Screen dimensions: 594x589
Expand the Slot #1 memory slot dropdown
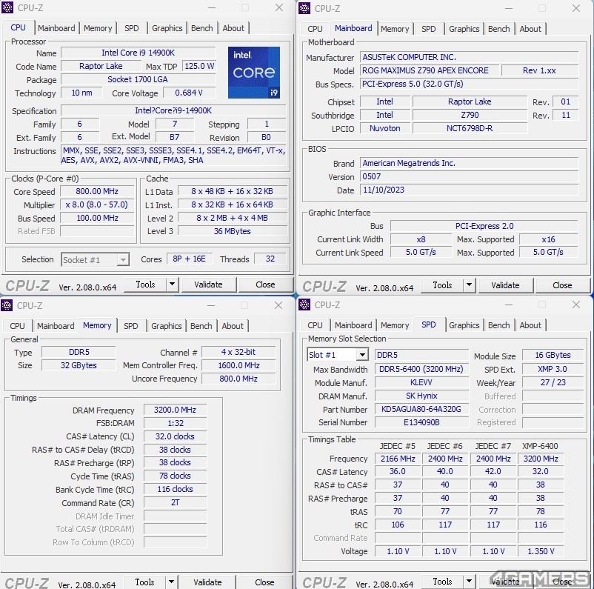point(362,355)
